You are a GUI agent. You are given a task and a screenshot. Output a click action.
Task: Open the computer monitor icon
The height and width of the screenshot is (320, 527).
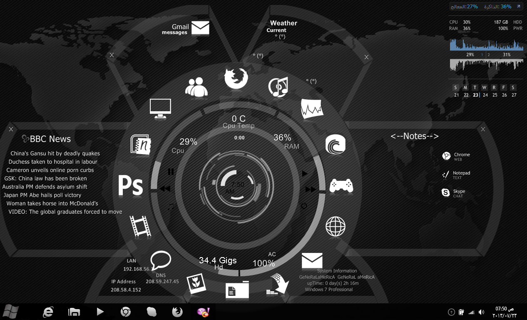pyautogui.click(x=160, y=109)
